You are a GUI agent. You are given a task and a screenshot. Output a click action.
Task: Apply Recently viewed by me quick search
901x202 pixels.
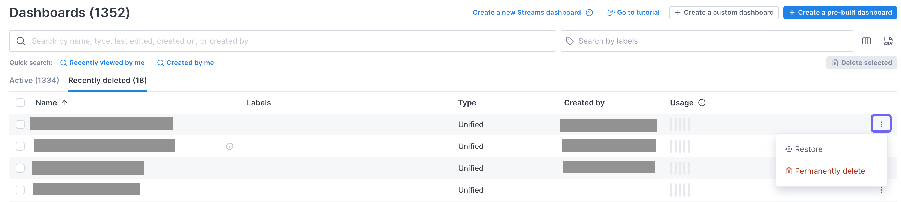pyautogui.click(x=102, y=63)
